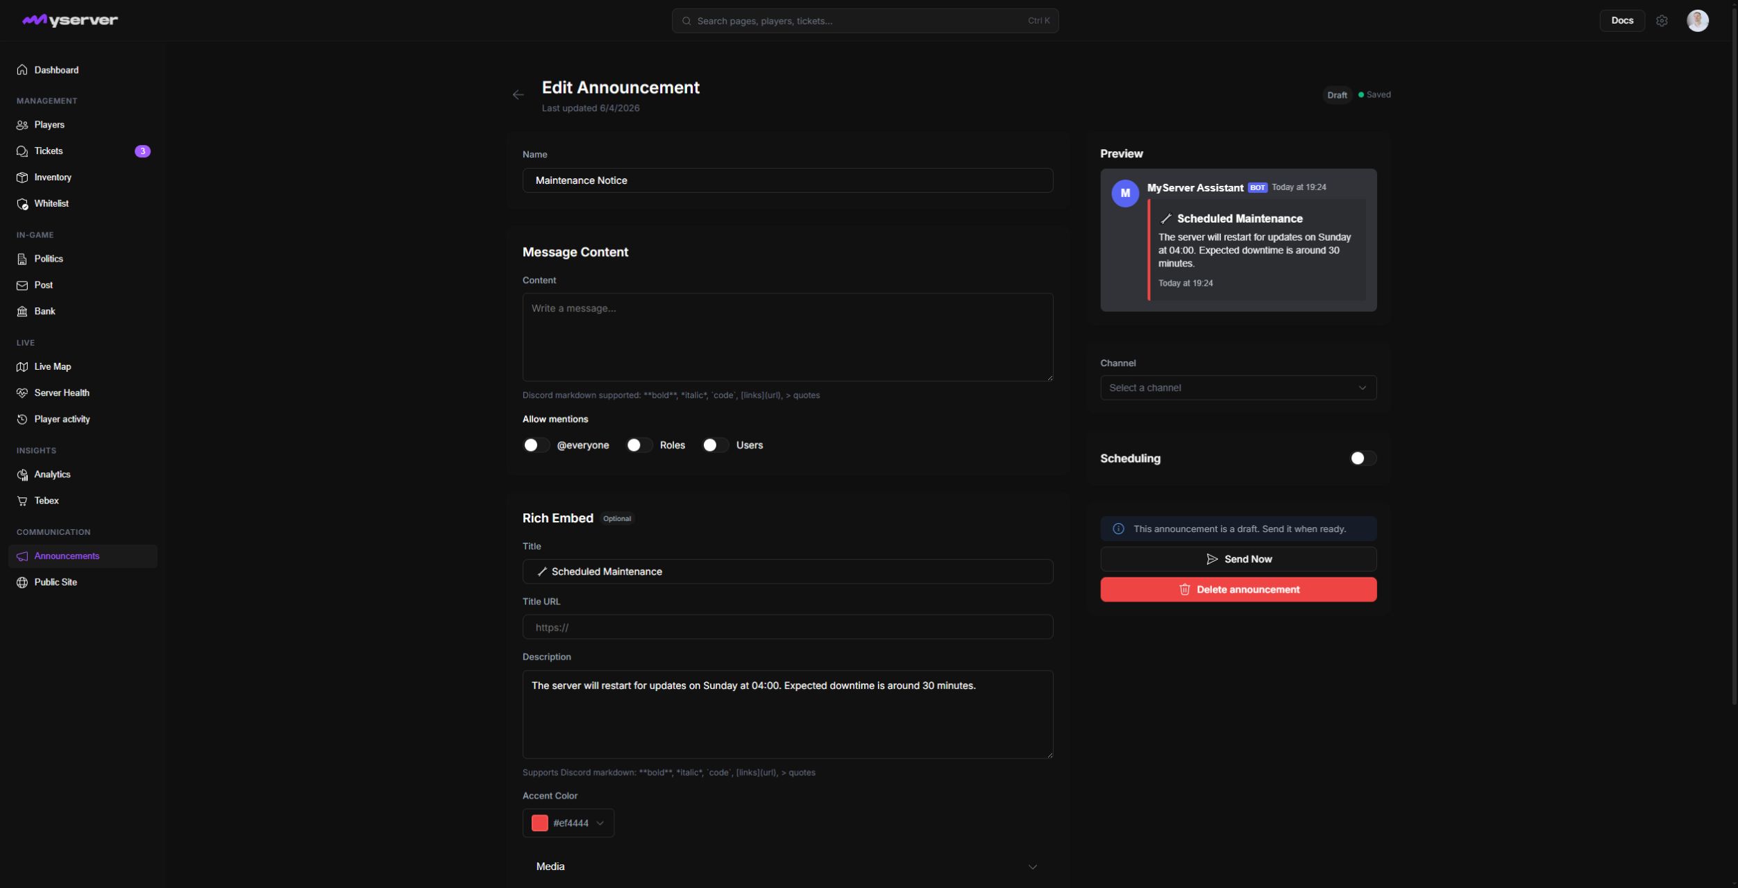Viewport: 1738px width, 888px height.
Task: Click the Draft status badge
Action: pos(1337,95)
